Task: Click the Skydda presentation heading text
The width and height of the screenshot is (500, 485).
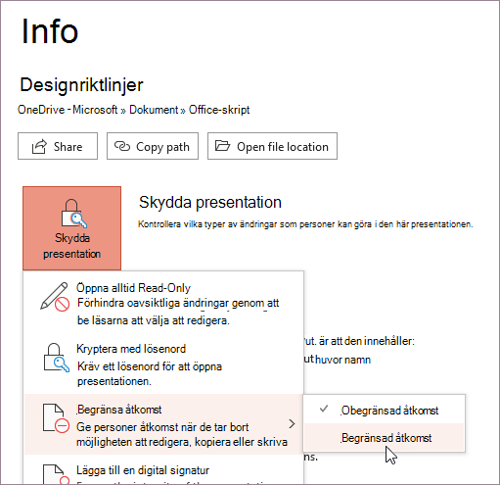Action: pos(210,202)
